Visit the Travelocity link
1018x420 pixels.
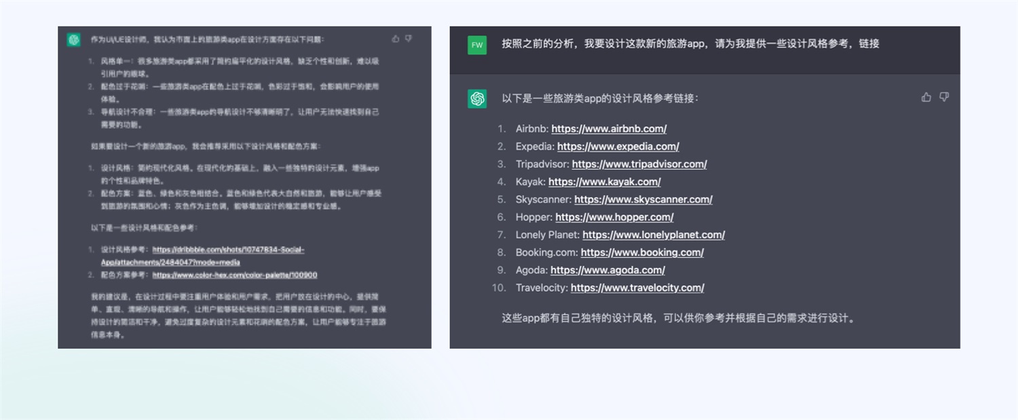tap(637, 288)
